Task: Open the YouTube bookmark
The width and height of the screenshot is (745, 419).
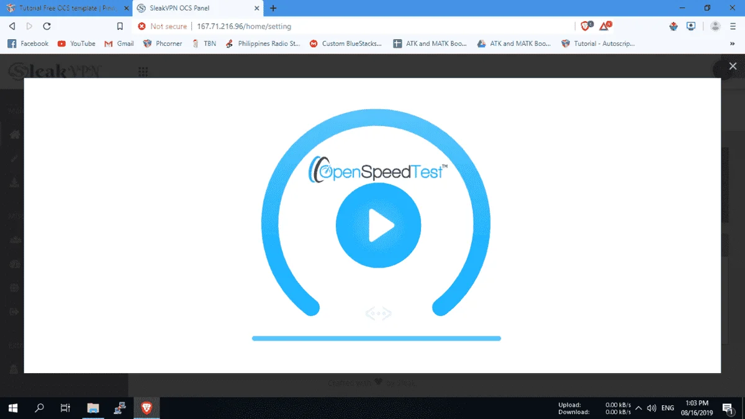Action: pyautogui.click(x=76, y=43)
